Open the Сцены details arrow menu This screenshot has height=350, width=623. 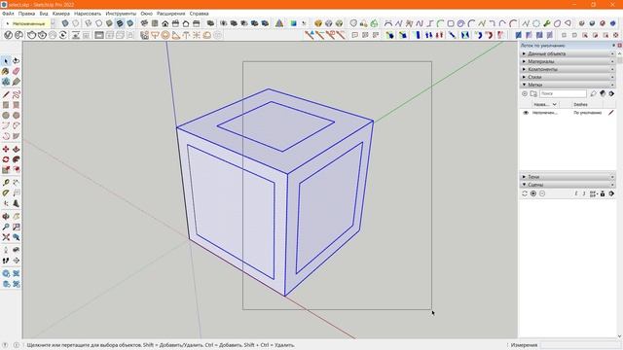[611, 193]
